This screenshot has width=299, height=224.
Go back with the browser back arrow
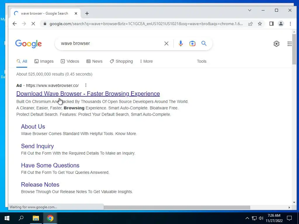(15, 24)
